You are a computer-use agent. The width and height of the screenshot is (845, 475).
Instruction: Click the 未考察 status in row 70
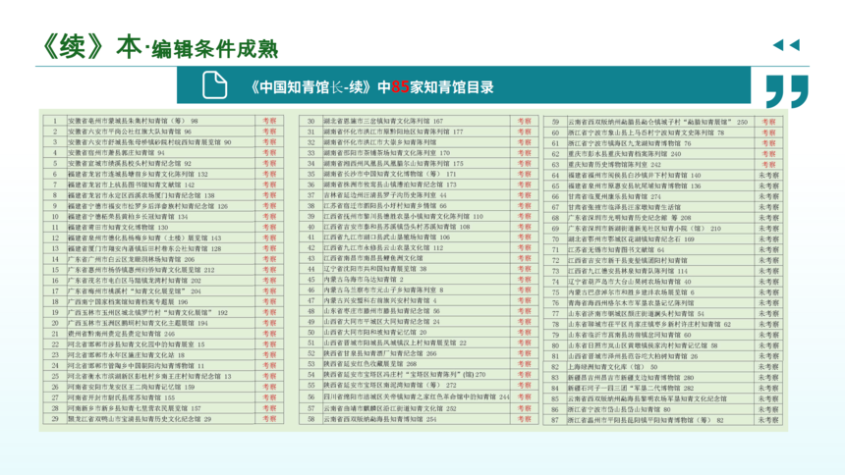[x=768, y=239]
